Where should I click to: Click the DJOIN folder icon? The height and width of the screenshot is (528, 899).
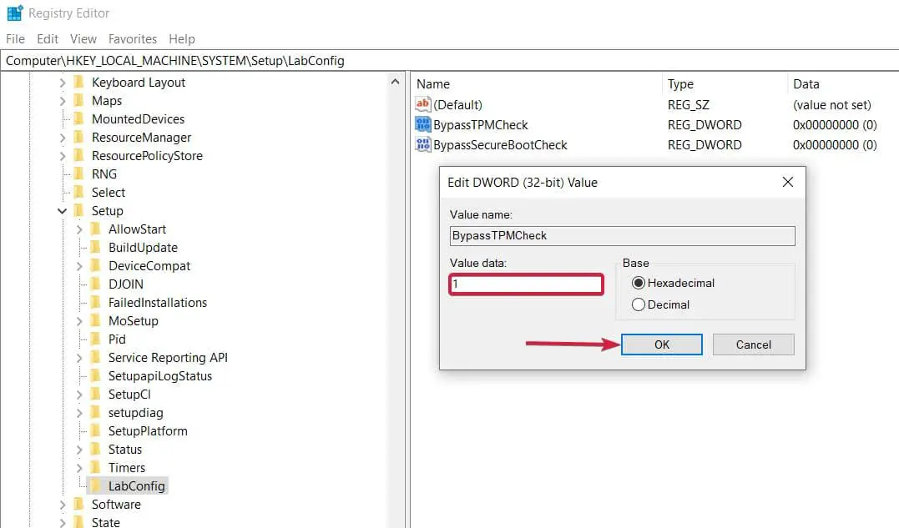[x=96, y=284]
